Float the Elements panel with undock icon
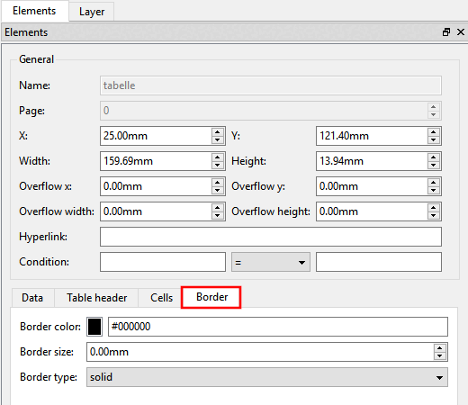The width and height of the screenshot is (468, 405). point(446,32)
